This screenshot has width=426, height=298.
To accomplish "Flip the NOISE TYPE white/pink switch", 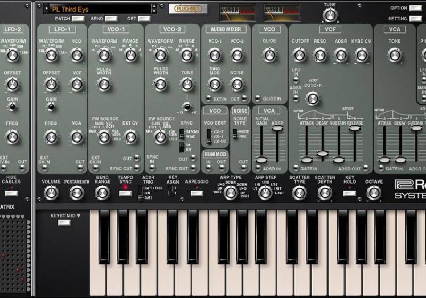I will point(236,135).
